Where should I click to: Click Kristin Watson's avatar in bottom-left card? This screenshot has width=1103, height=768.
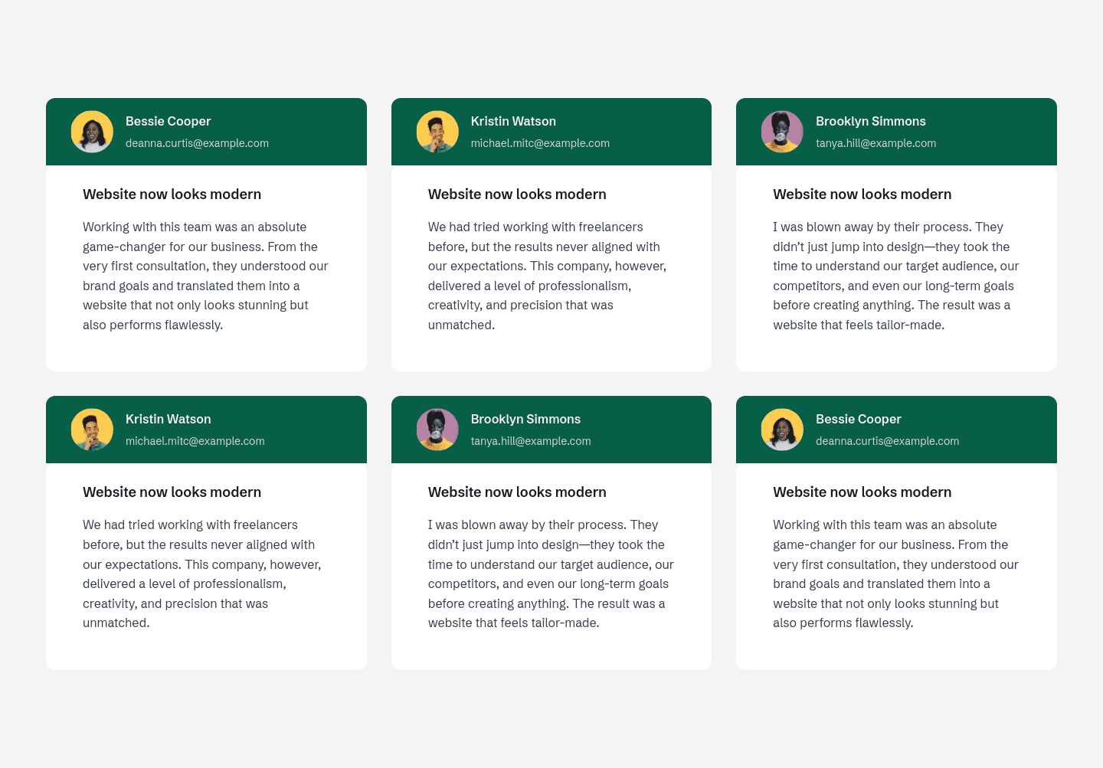coord(92,430)
